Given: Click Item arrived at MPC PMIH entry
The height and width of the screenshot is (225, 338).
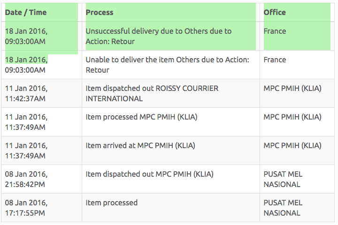Looking at the screenshot, I should tap(140, 146).
